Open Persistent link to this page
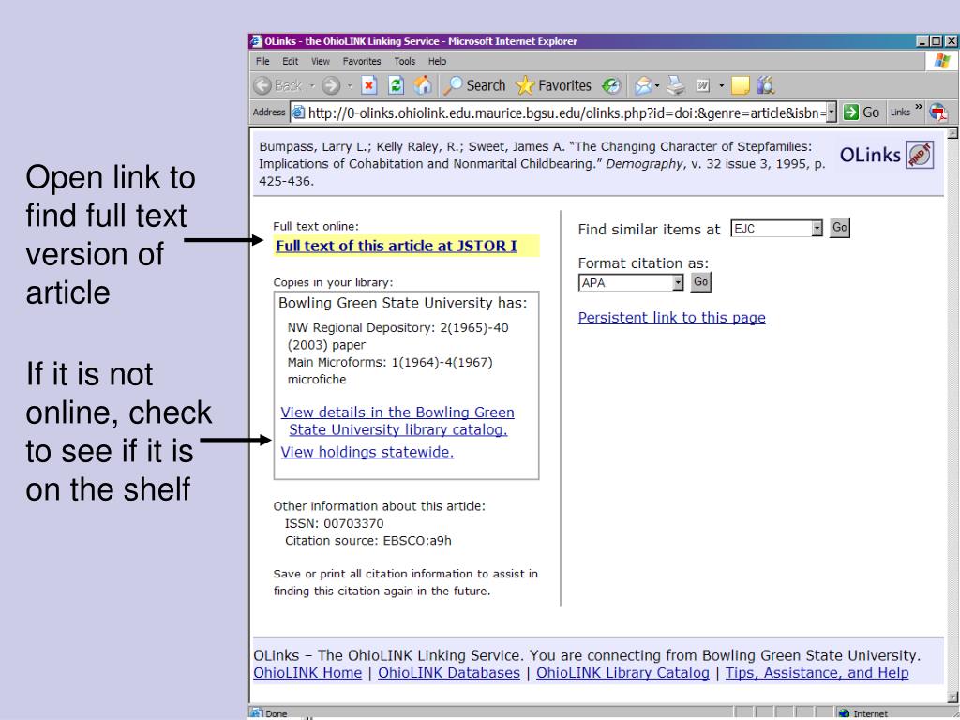Image resolution: width=960 pixels, height=720 pixels. (x=671, y=317)
